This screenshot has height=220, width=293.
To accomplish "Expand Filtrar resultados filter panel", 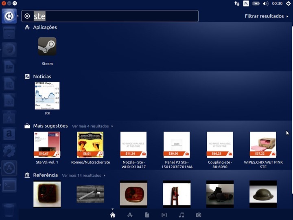I will coord(266,16).
